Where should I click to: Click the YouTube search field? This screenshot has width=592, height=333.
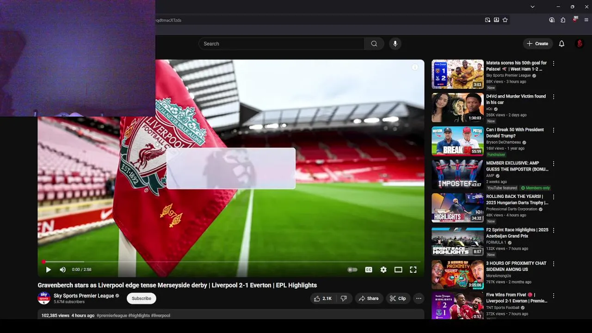pos(281,44)
